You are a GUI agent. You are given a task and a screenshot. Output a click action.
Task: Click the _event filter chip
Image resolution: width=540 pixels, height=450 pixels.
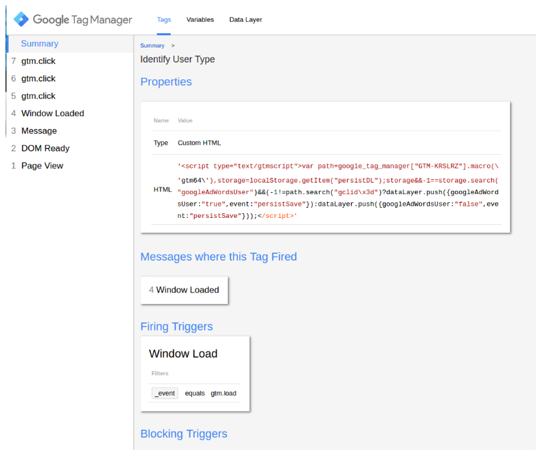165,393
